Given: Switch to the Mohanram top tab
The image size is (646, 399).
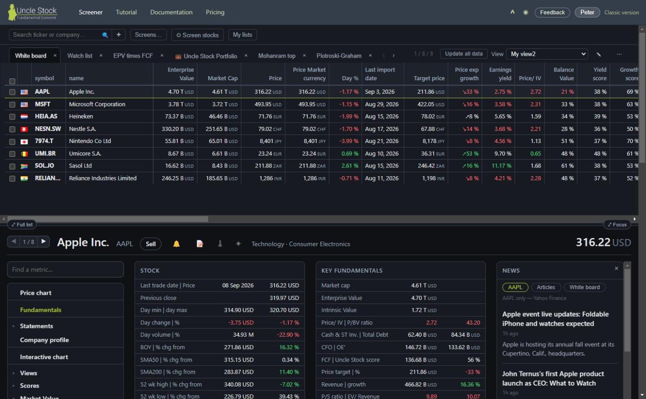Looking at the screenshot, I should click(277, 55).
